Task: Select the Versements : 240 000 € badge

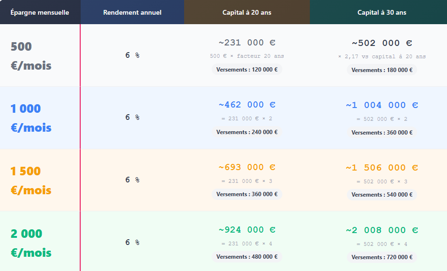Action: (x=247, y=132)
